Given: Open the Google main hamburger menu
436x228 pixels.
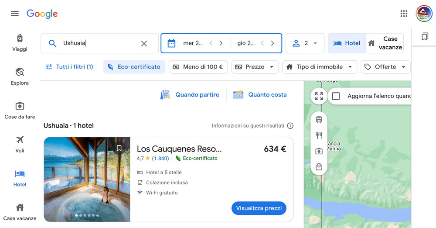Looking at the screenshot, I should [15, 14].
